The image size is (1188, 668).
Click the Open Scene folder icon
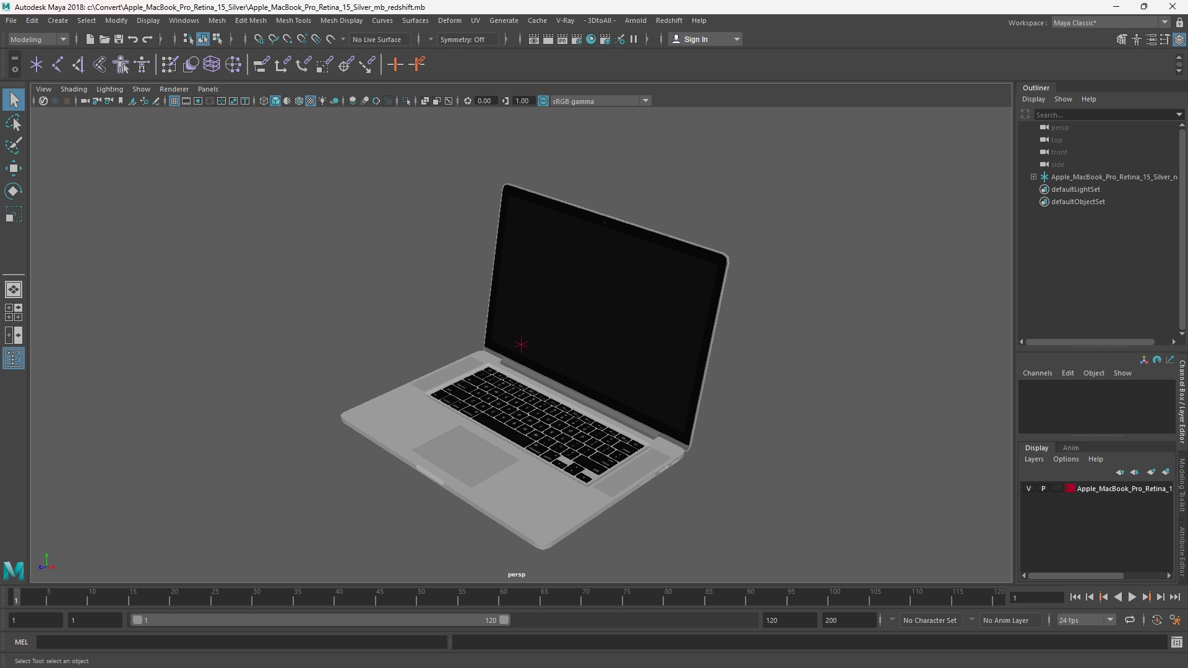[104, 39]
